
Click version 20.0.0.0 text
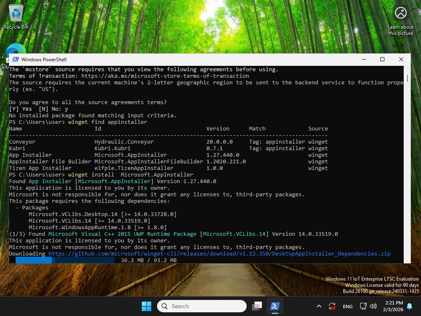(x=220, y=142)
